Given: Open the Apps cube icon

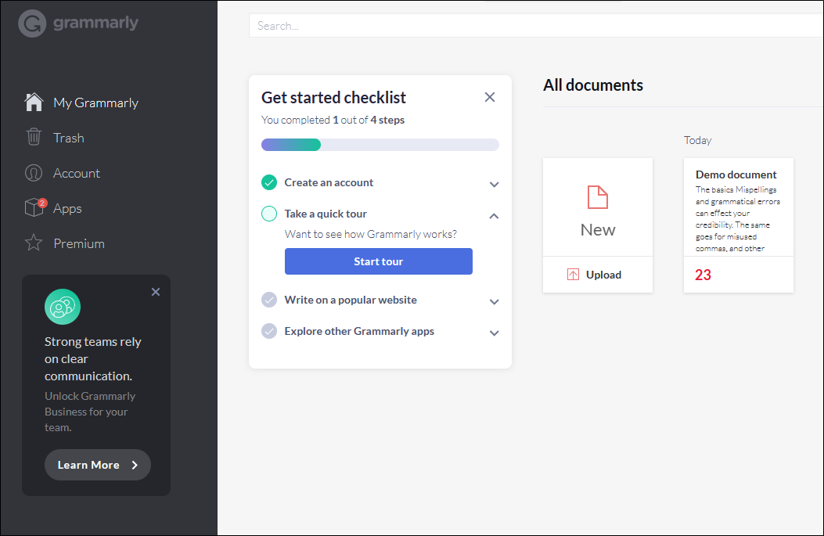Looking at the screenshot, I should [x=34, y=207].
